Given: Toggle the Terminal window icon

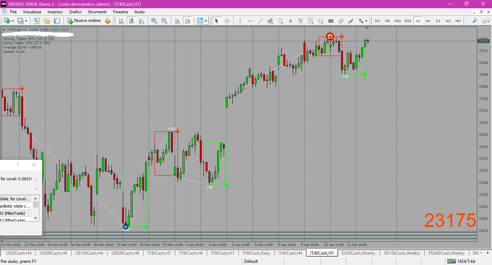Looking at the screenshot, I should (57, 21).
